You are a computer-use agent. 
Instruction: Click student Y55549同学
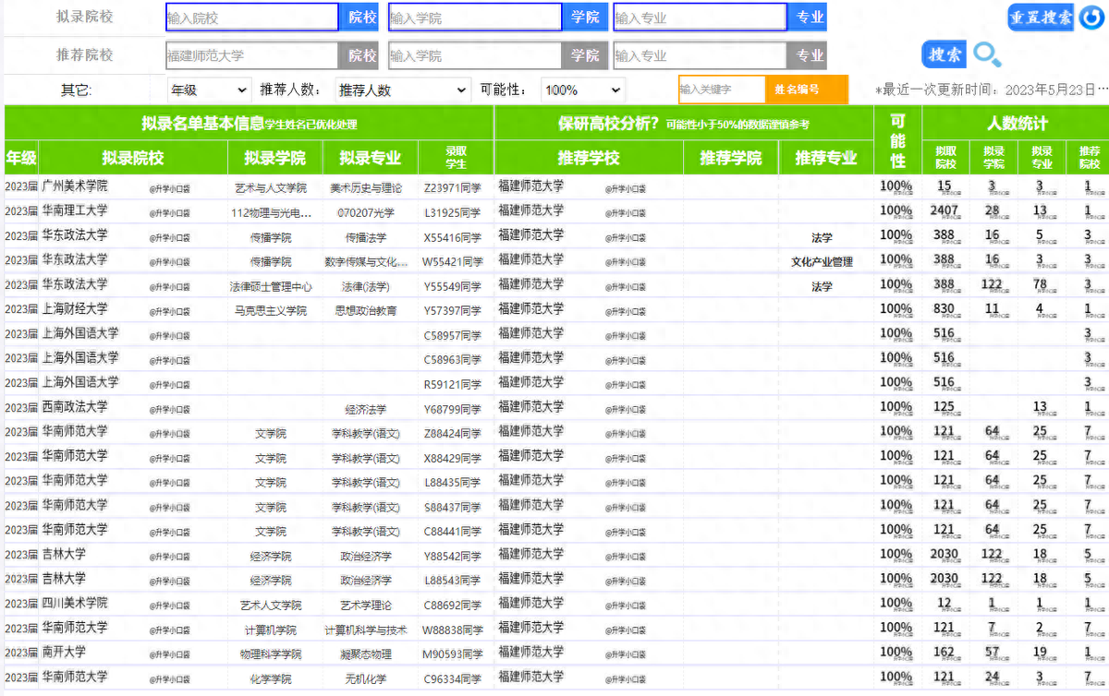click(453, 287)
